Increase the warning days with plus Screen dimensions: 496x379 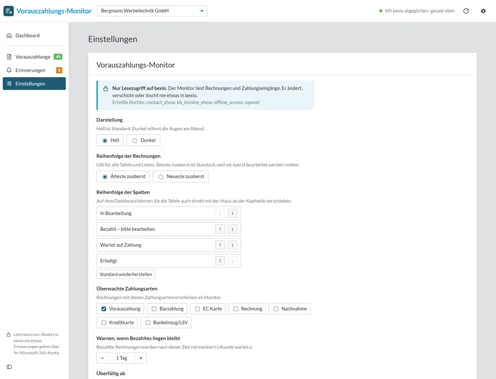(141, 358)
